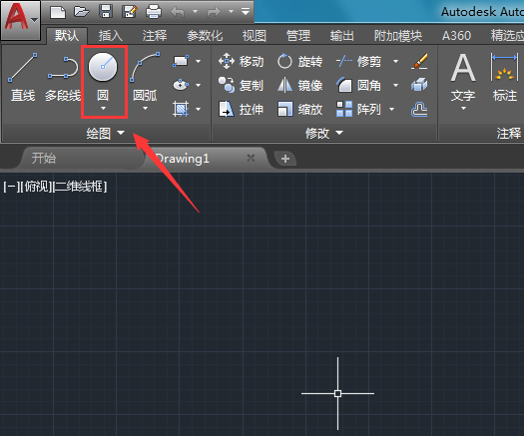The image size is (524, 436).
Task: Open the 管理 ribbon tab
Action: click(x=298, y=35)
